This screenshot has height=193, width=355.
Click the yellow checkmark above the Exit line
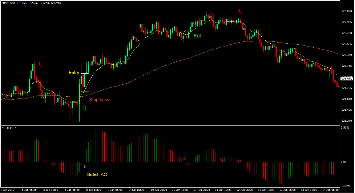coord(185,32)
